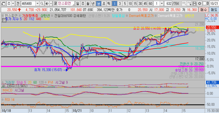This screenshot has height=113, width=219.
Task: Switch to the 일 daily chart tab
Action: click(78, 3)
